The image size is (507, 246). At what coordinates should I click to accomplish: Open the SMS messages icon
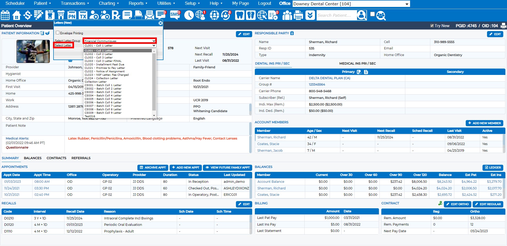click(175, 15)
